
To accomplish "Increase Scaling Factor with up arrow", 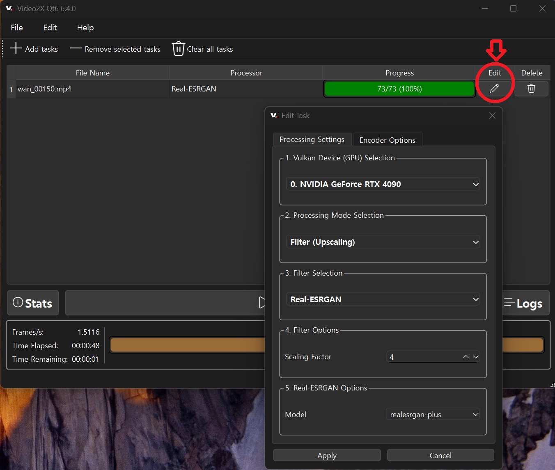I will tap(466, 357).
